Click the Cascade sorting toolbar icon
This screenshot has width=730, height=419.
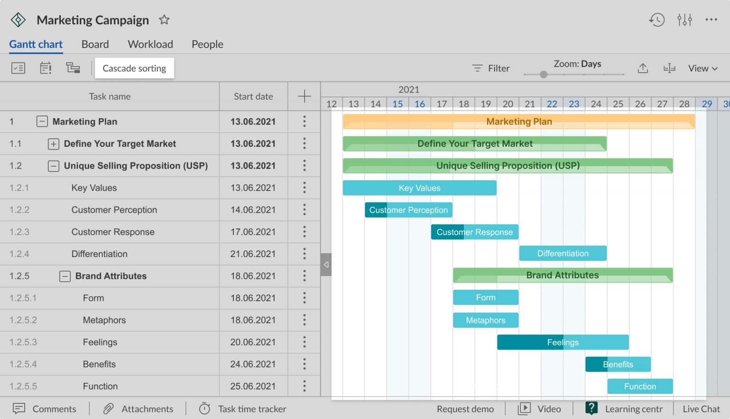73,68
